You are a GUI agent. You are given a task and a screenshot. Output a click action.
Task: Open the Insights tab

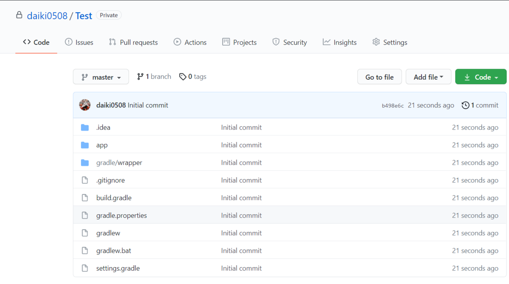339,42
